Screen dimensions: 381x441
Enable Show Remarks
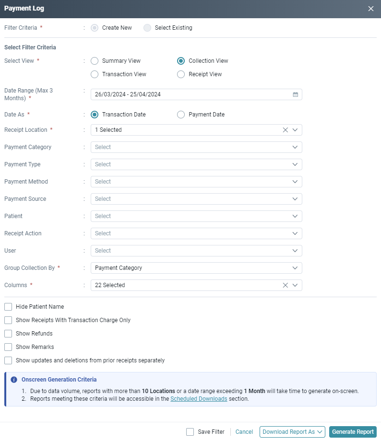pos(8,347)
